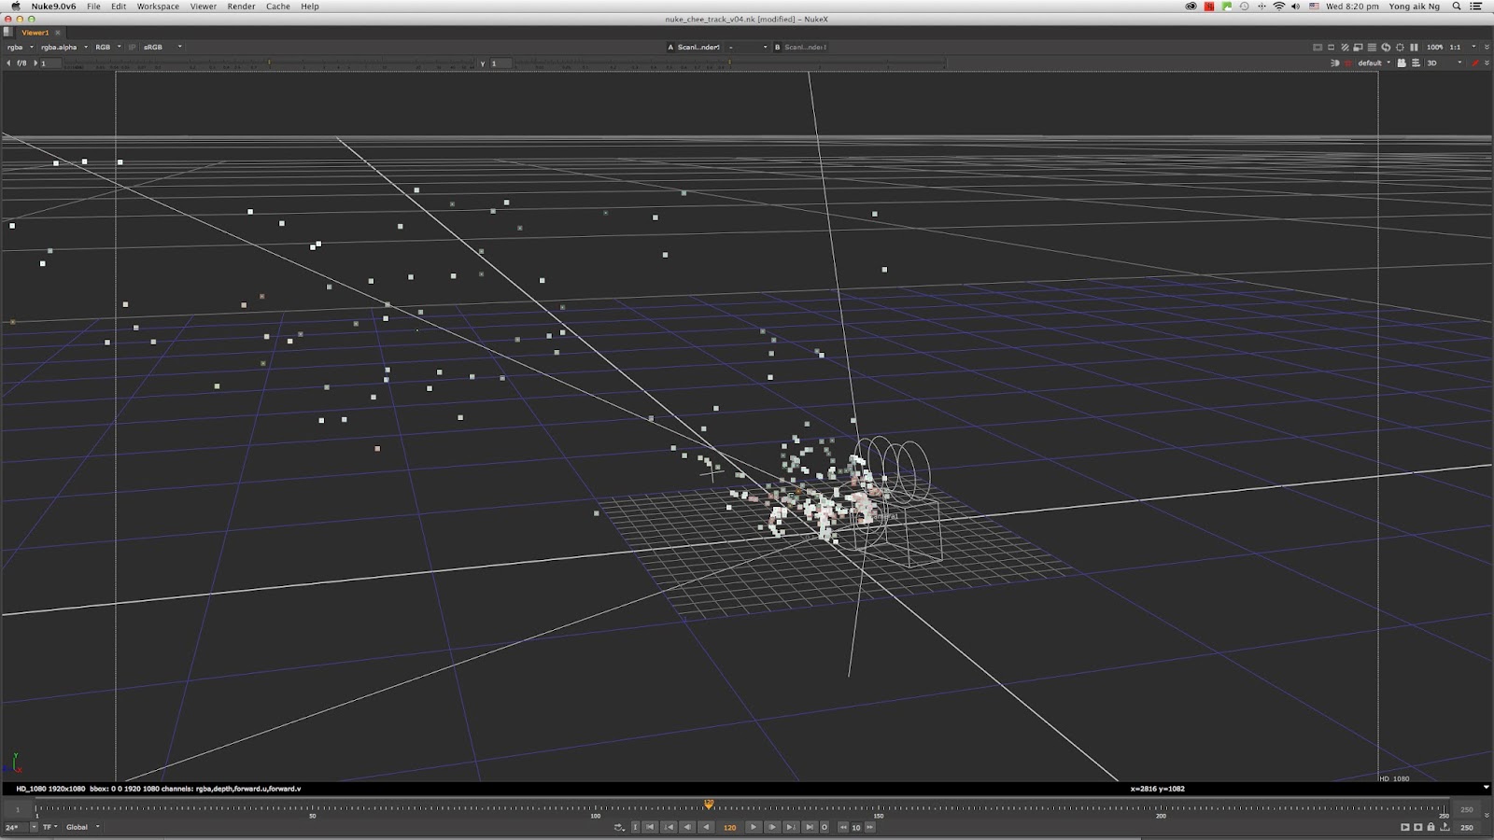Open the Render menu

240,7
